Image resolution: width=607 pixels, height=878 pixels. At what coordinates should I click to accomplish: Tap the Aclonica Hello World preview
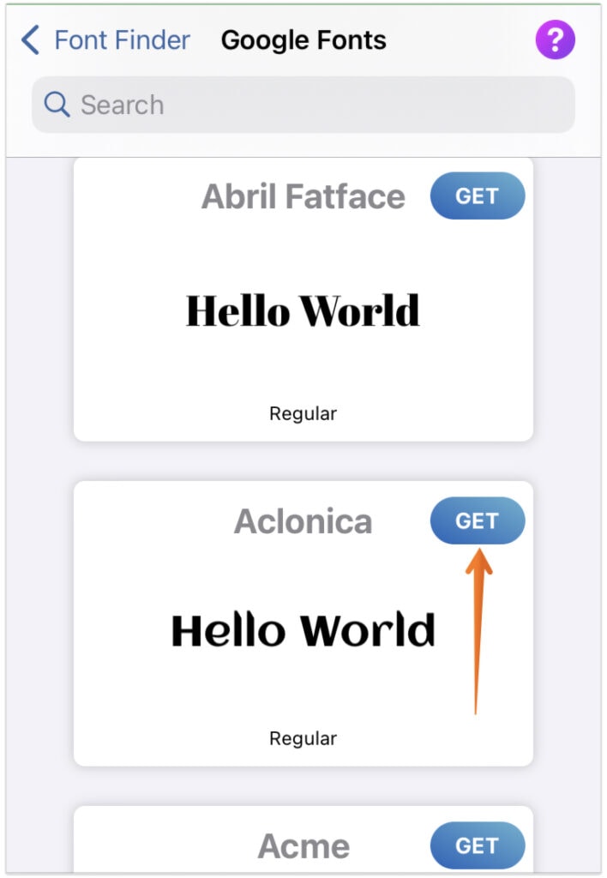click(303, 628)
